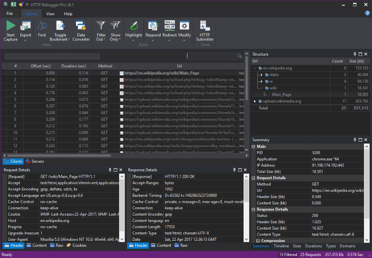Open the Help ribbon tab
The width and height of the screenshot is (372, 258).
pyautogui.click(x=68, y=14)
